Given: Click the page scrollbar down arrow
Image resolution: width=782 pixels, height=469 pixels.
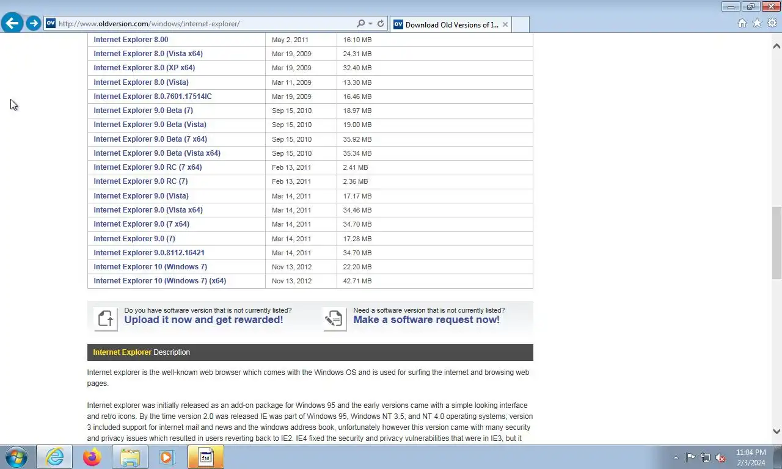Looking at the screenshot, I should pyautogui.click(x=777, y=431).
